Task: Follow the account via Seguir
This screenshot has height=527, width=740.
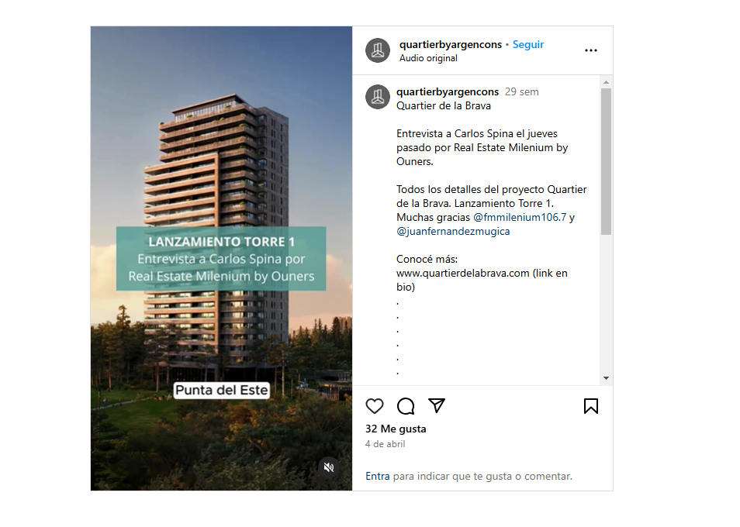Action: 528,44
